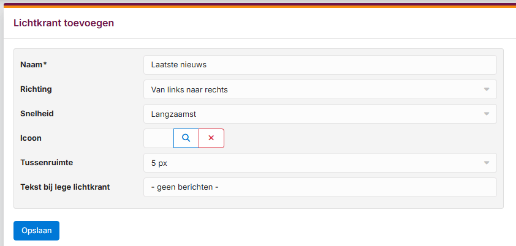
Task: Click the 'Richting' field label
Action: click(x=36, y=89)
